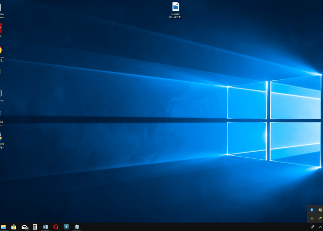Switch to Microsoft Word on taskbar

(45, 227)
